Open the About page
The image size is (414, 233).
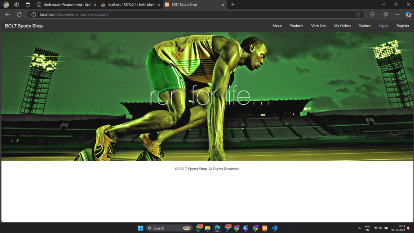click(x=277, y=26)
